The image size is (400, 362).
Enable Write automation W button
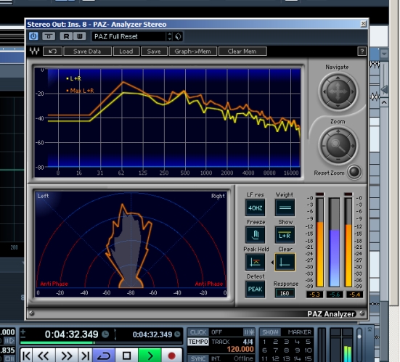[80, 36]
